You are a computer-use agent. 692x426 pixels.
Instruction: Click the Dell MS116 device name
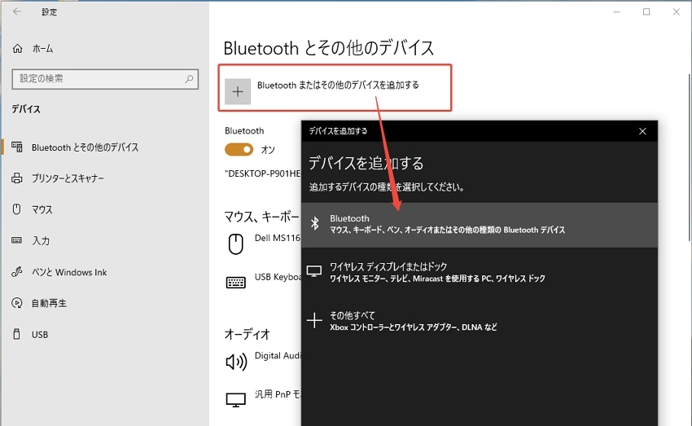[x=278, y=238]
